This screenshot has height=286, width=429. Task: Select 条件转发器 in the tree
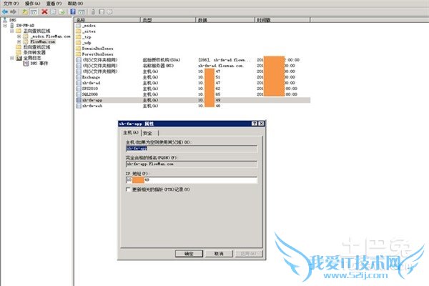(34, 52)
